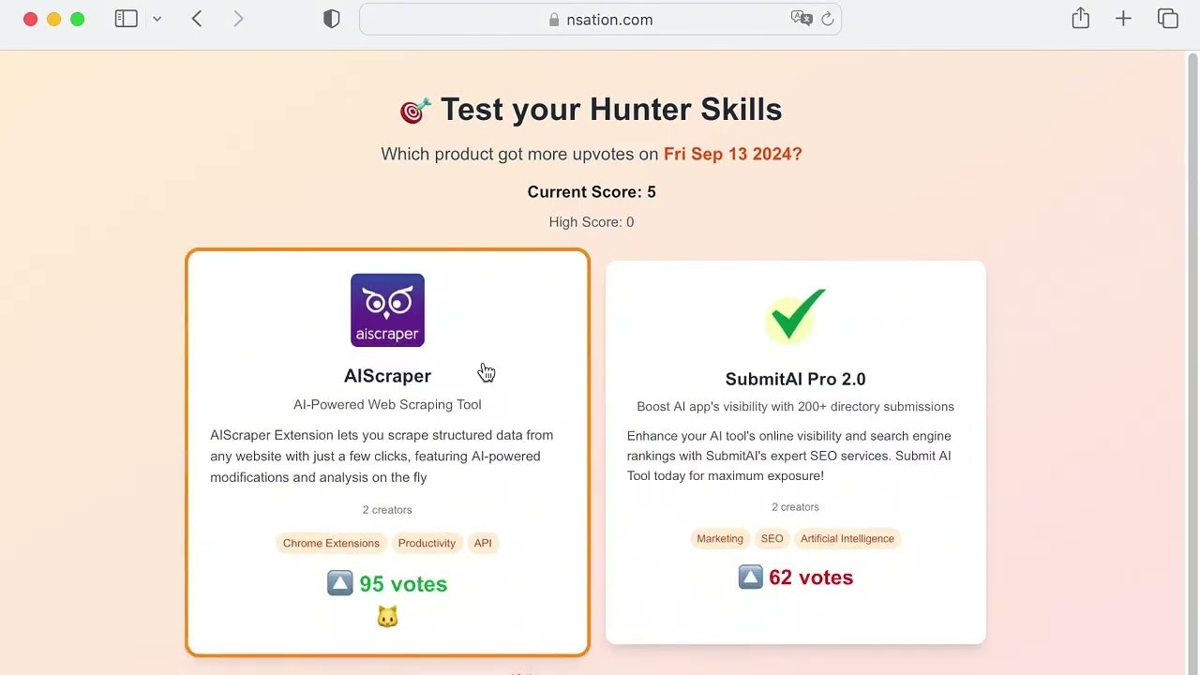Show the tab overview icon
Viewport: 1200px width, 675px height.
pyautogui.click(x=1167, y=18)
